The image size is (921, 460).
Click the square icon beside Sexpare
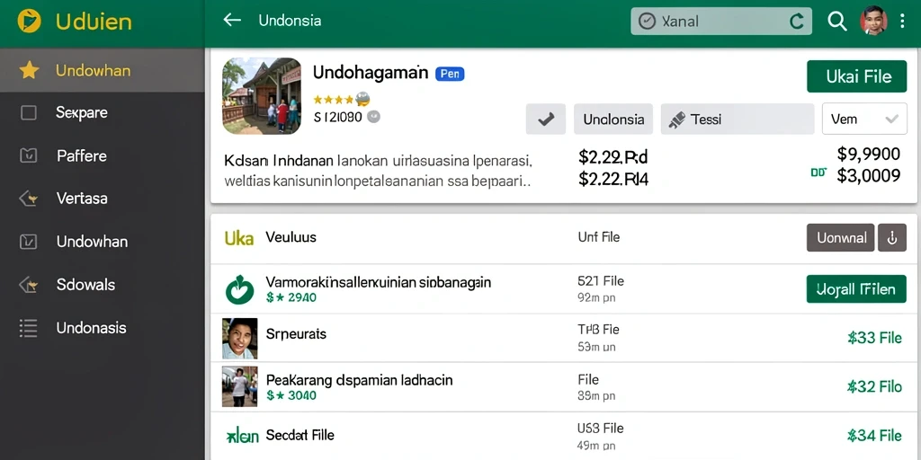click(29, 112)
